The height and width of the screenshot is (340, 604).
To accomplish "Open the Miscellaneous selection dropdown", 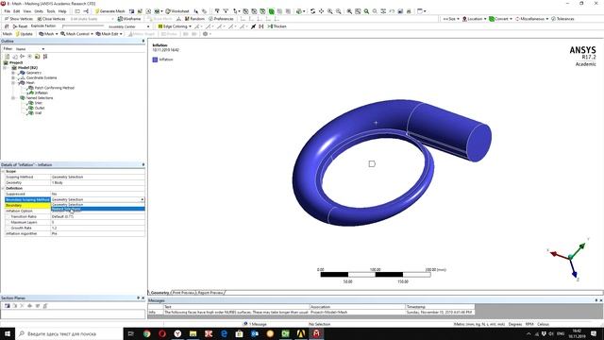I will click(x=531, y=19).
